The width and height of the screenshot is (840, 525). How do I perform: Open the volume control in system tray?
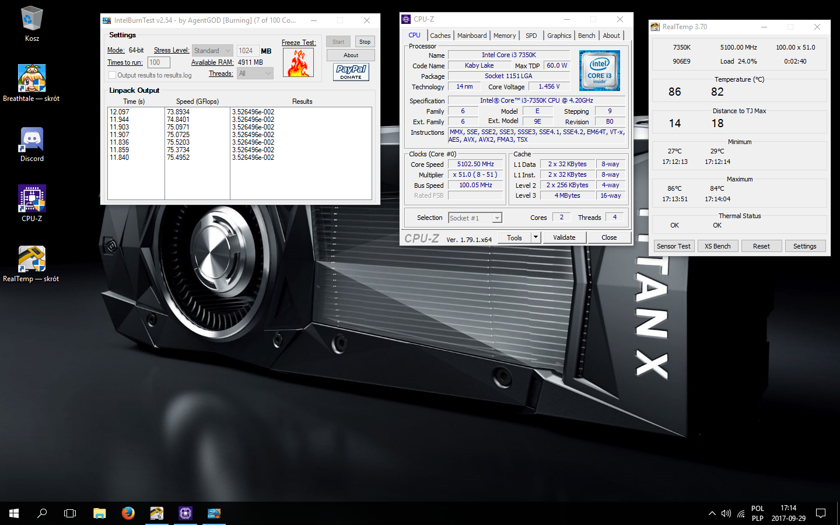coord(726,513)
